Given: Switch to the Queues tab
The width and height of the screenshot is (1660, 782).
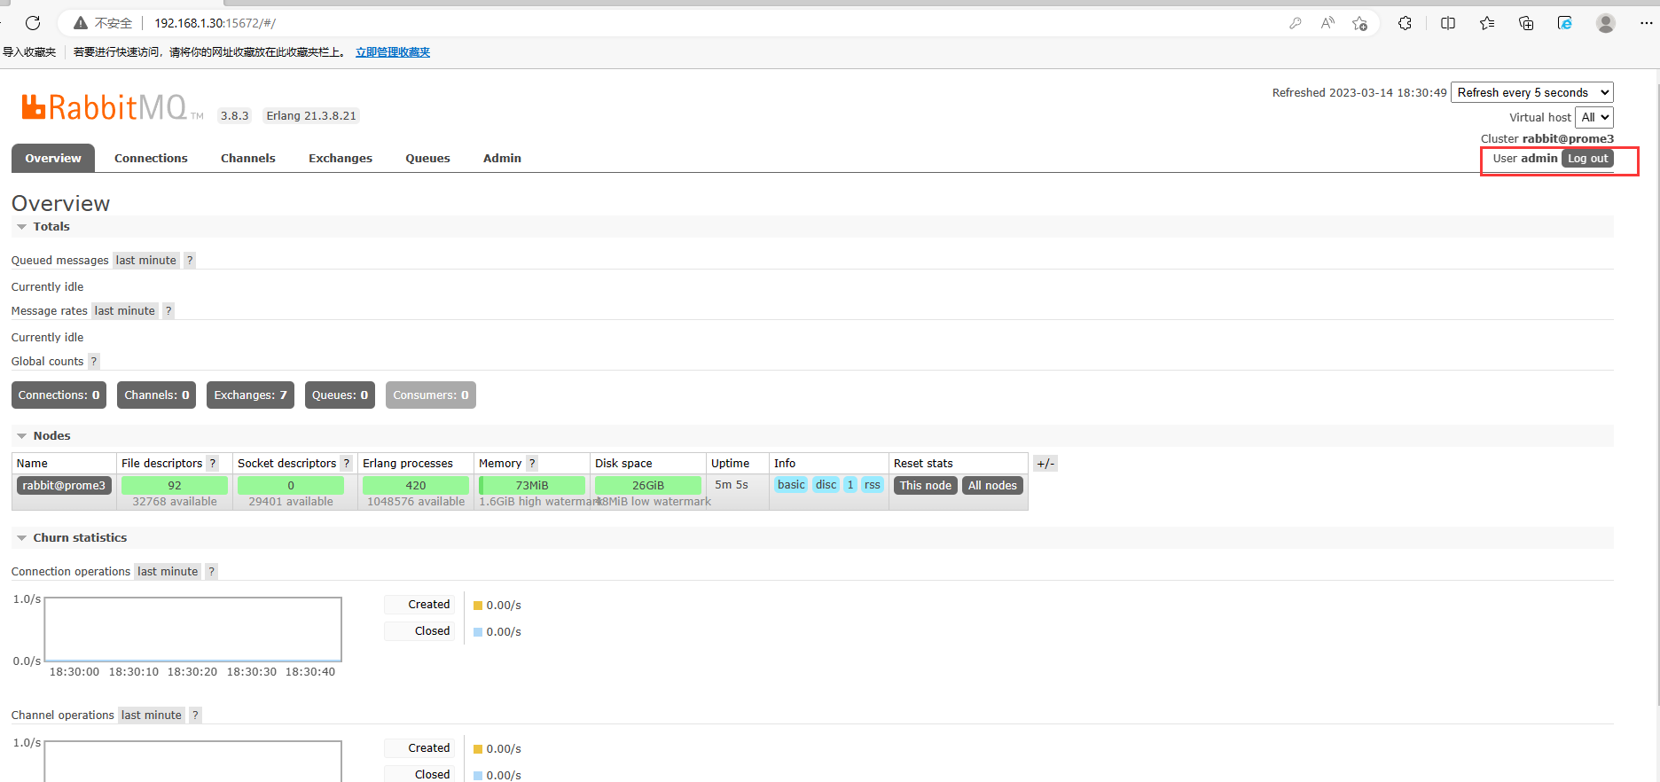Looking at the screenshot, I should [x=427, y=158].
